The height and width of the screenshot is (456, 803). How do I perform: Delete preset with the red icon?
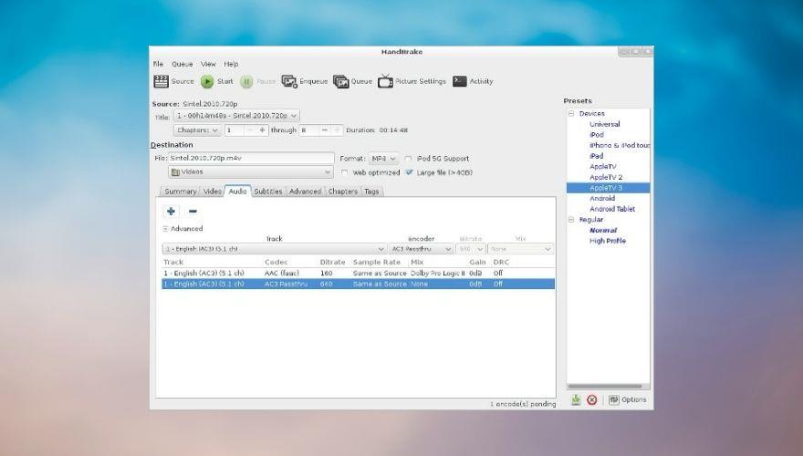[591, 399]
